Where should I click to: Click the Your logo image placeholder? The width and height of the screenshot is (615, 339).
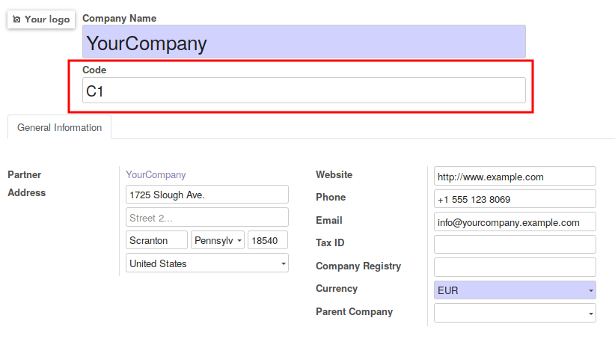pyautogui.click(x=41, y=19)
